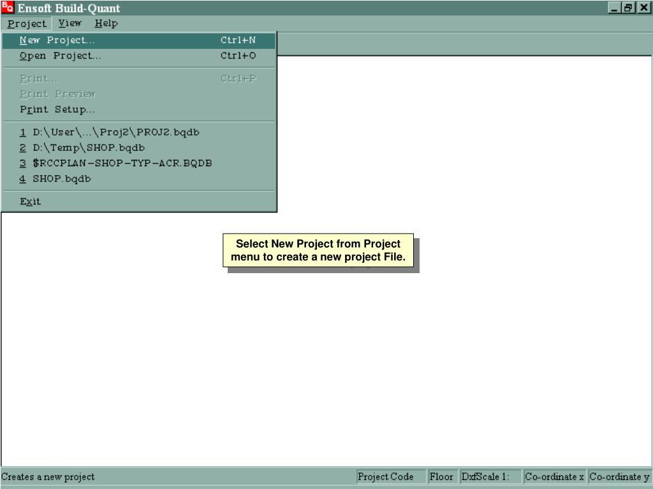Open recent file number 4 SHOP.bqdb

click(138, 179)
